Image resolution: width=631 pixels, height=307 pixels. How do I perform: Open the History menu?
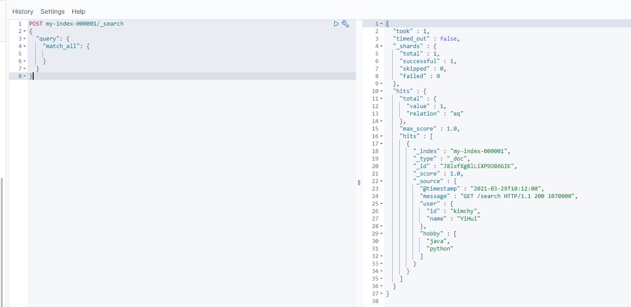[x=23, y=11]
